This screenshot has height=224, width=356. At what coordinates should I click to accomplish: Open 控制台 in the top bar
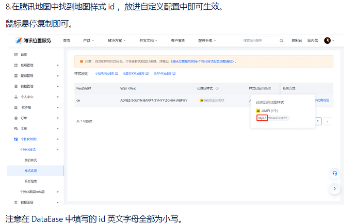[297, 40]
